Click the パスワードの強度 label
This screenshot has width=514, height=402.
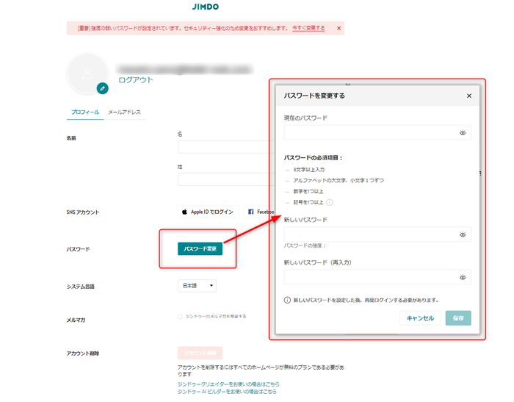305,245
